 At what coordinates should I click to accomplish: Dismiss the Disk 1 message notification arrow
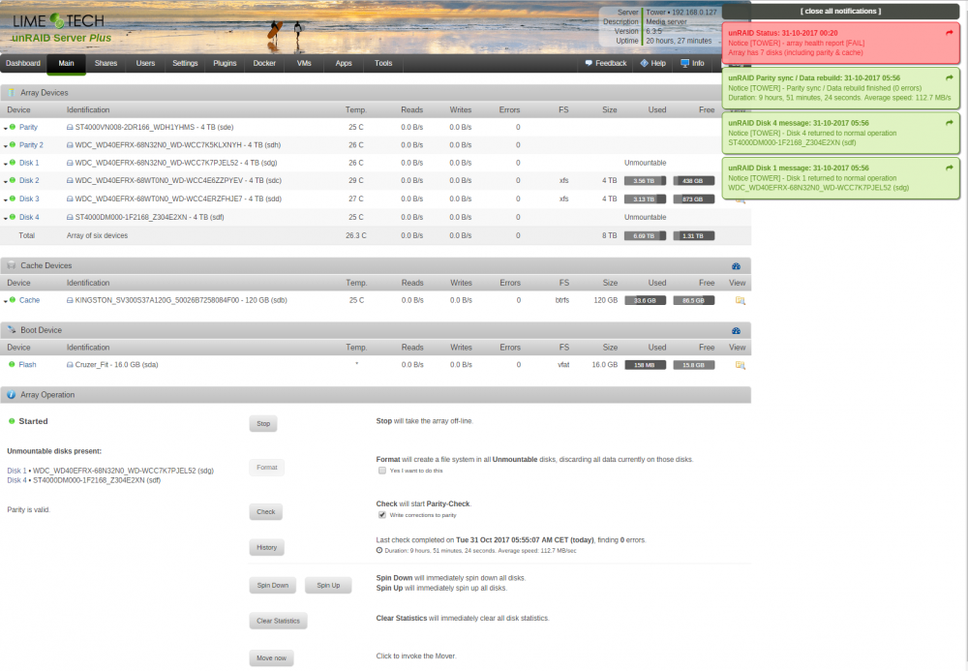(x=949, y=168)
